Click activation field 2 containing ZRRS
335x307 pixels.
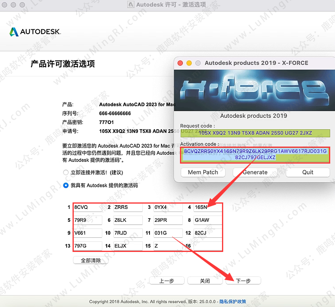coord(128,207)
